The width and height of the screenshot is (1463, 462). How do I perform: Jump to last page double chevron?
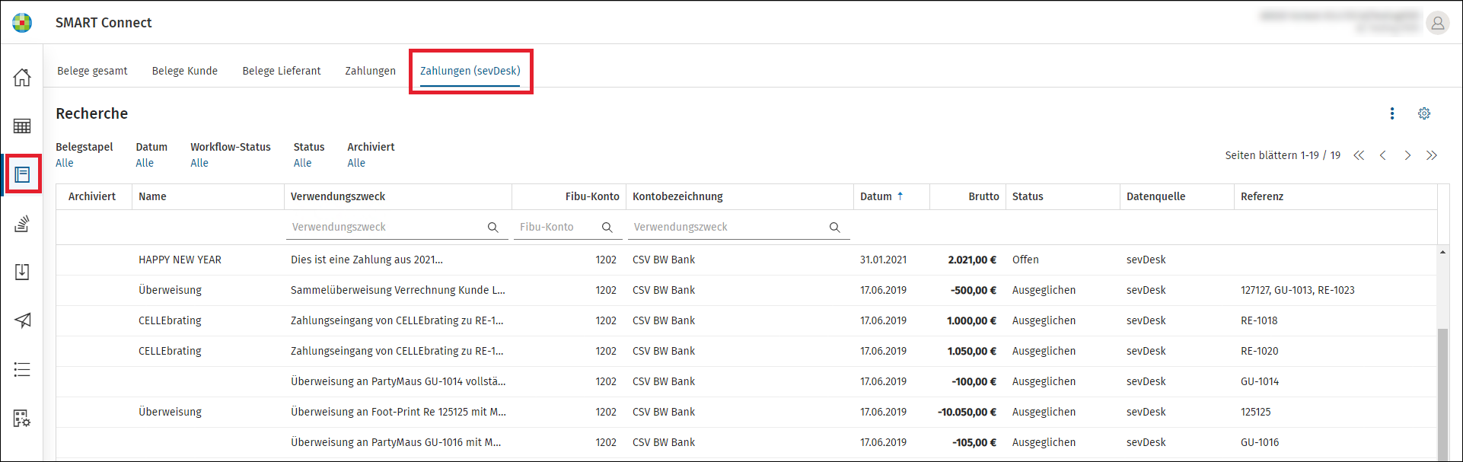tap(1432, 155)
